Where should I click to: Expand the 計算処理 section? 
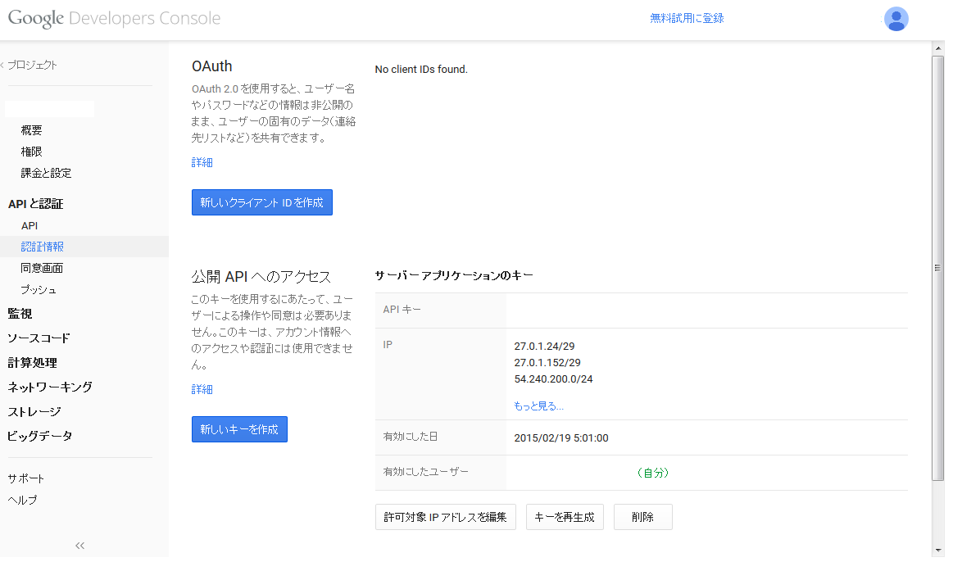[32, 363]
